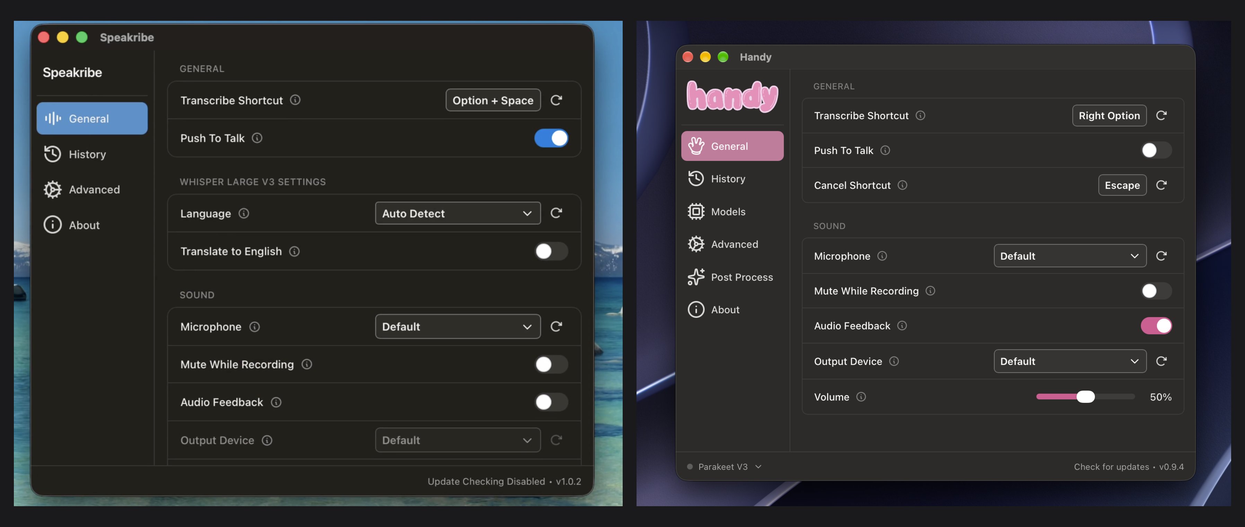The height and width of the screenshot is (527, 1245).
Task: Click the Speakribe heading in sidebar
Action: tap(72, 72)
